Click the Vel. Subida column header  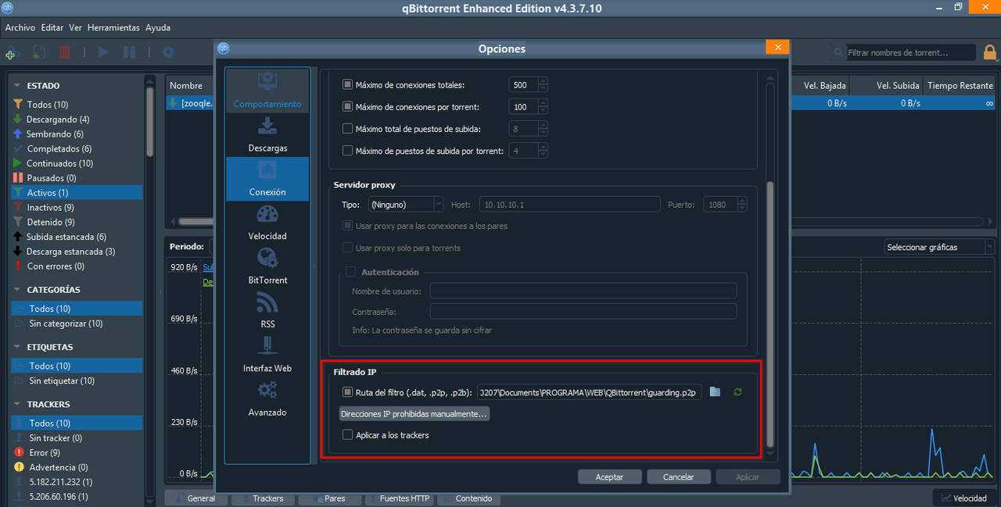[x=885, y=85]
